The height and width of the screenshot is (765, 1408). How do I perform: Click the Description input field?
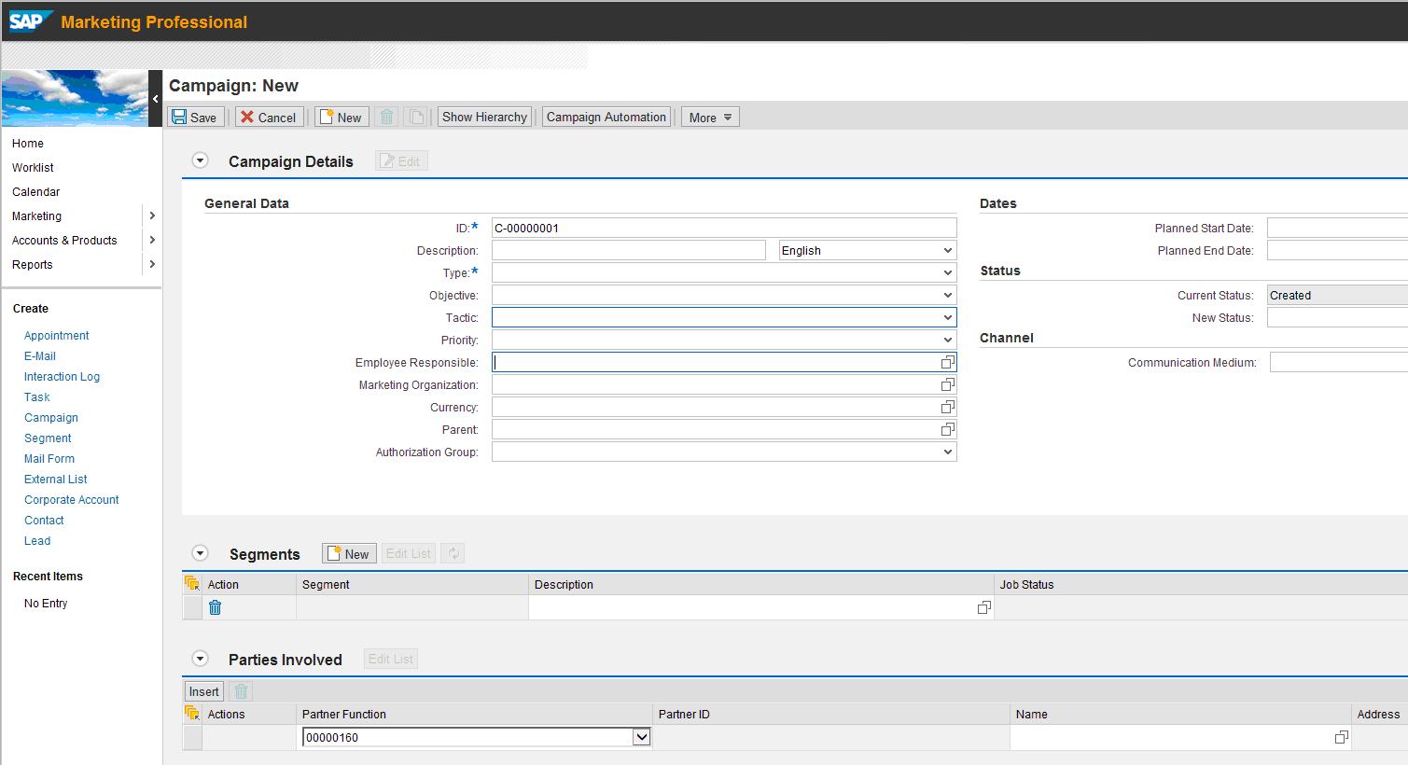point(629,250)
